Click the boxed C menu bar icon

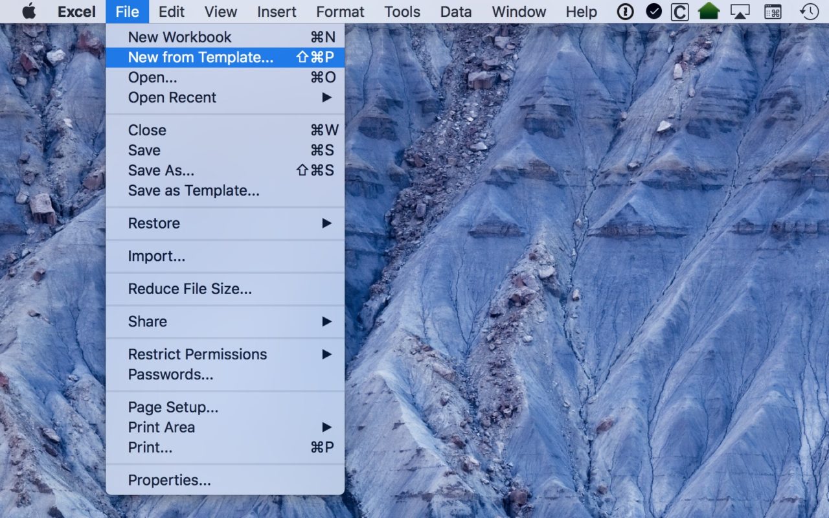679,12
